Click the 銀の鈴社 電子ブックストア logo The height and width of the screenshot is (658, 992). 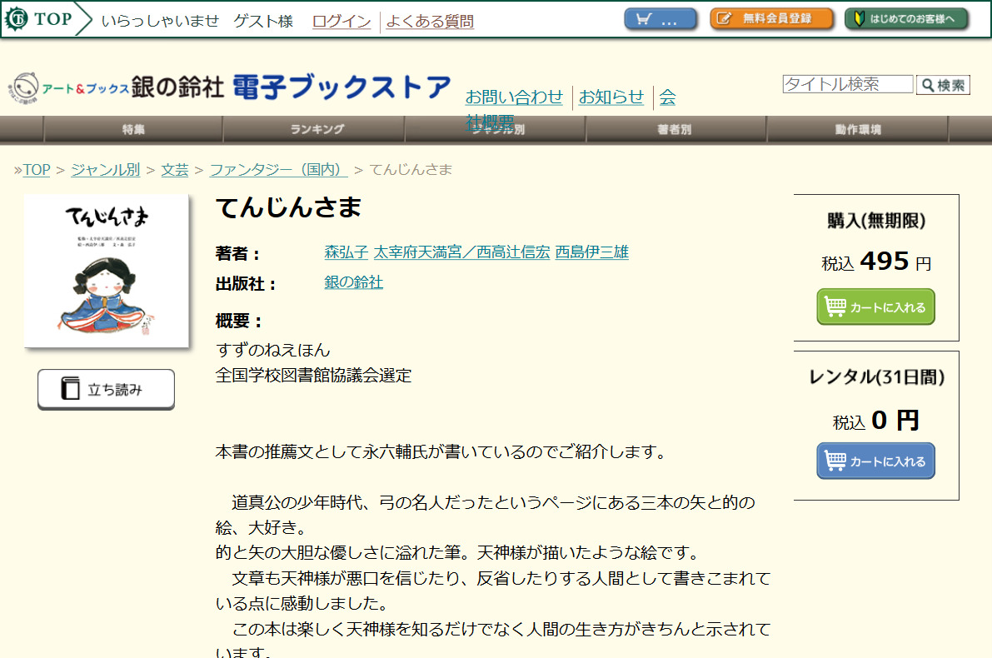[x=230, y=87]
